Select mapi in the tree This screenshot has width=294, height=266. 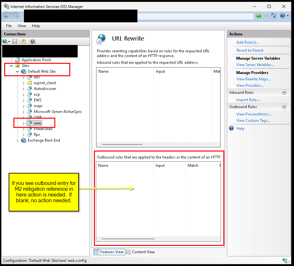point(38,106)
